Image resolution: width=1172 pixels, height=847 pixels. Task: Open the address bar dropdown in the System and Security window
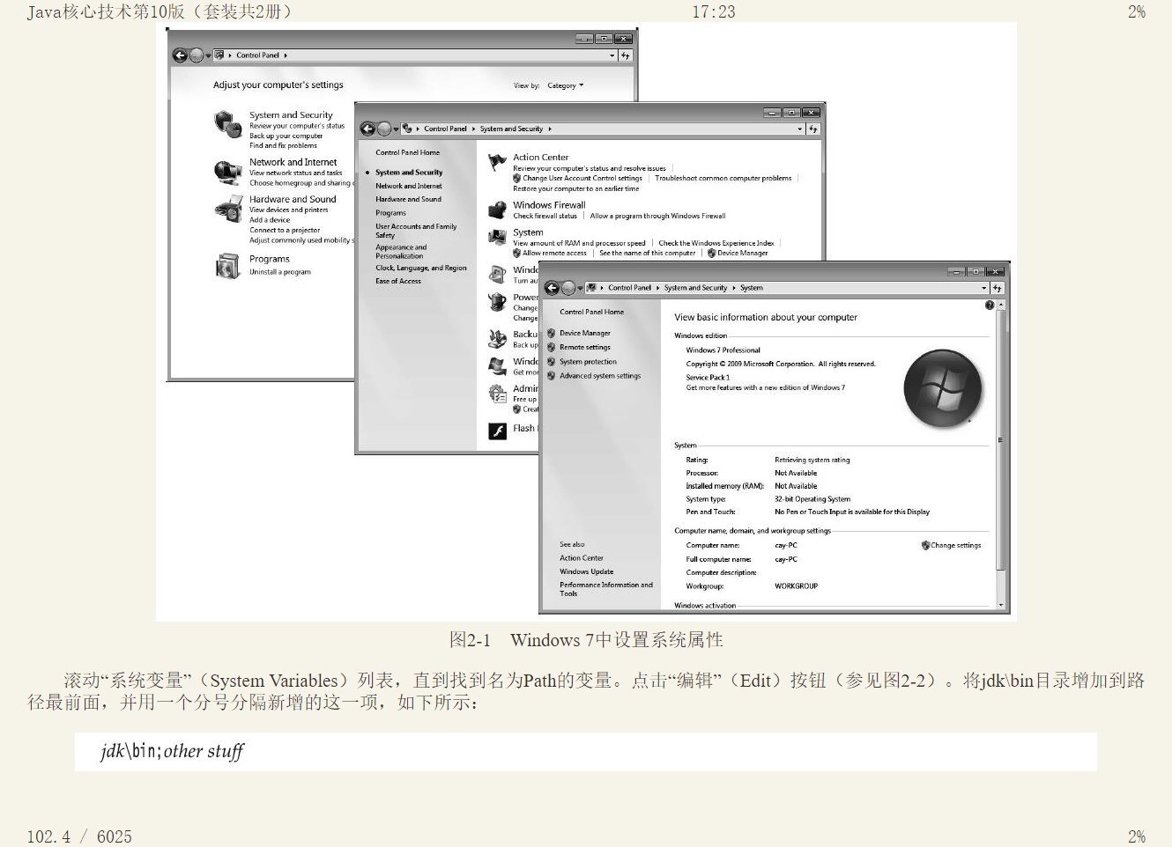click(x=800, y=129)
